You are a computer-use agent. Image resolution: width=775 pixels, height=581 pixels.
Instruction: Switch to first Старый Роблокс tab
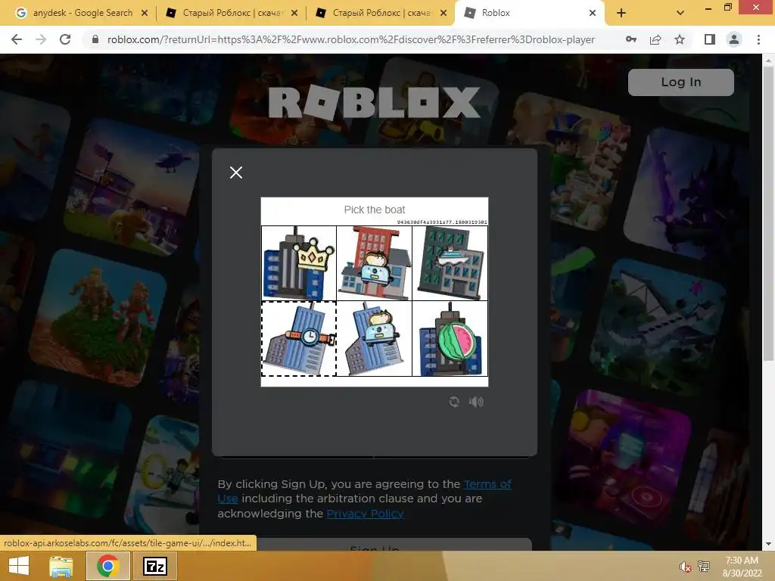(x=232, y=13)
